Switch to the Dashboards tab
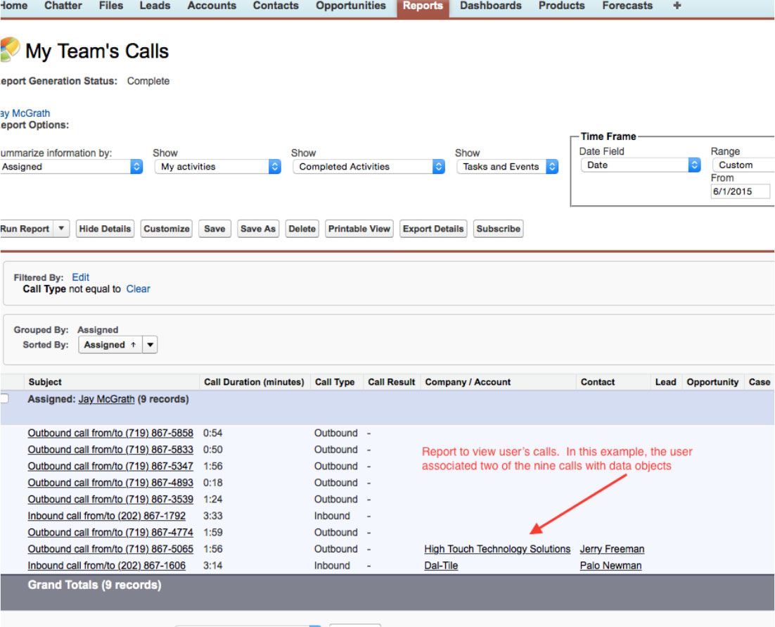Viewport: 775px width, 627px height. point(491,6)
